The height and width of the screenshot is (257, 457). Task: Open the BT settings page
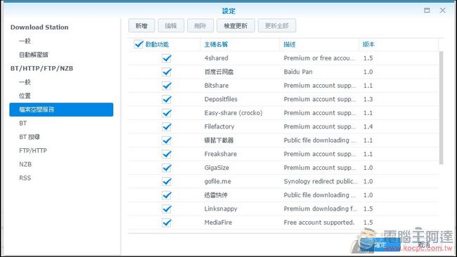(x=23, y=123)
